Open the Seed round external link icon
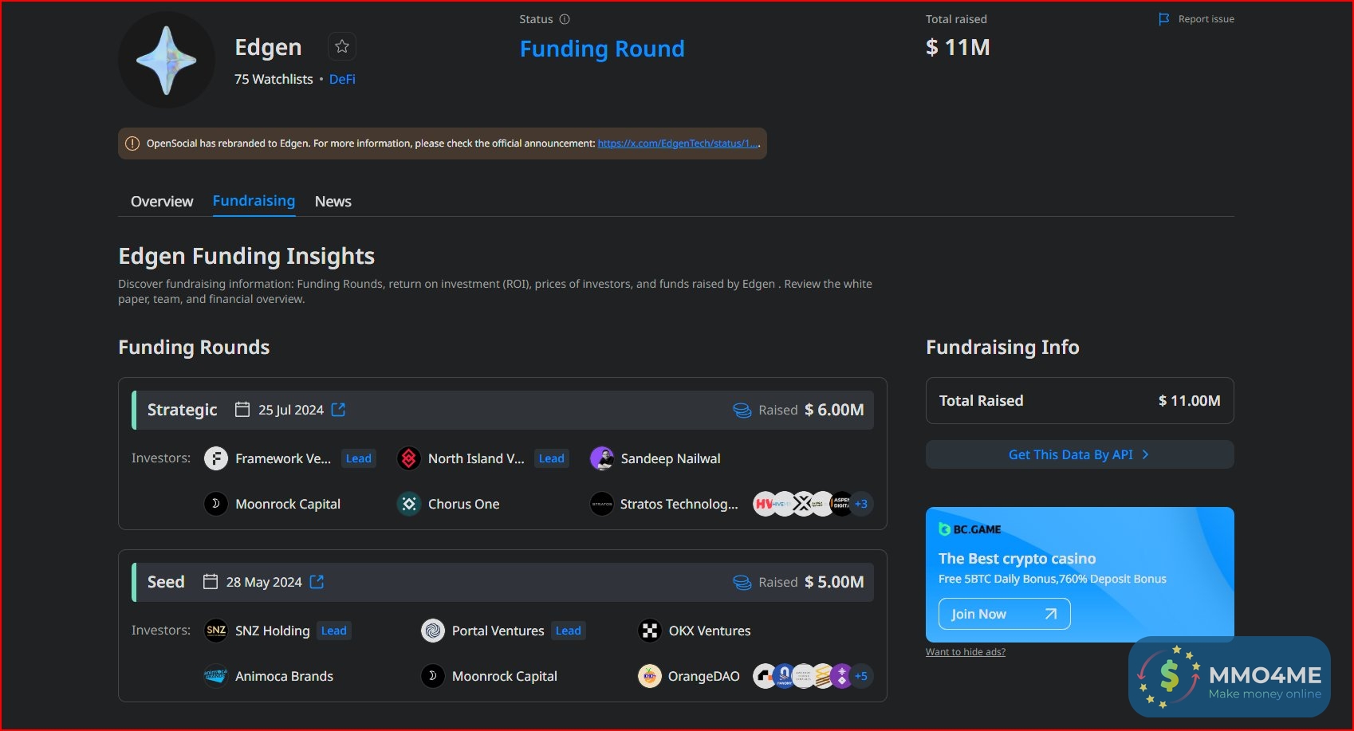 (317, 582)
